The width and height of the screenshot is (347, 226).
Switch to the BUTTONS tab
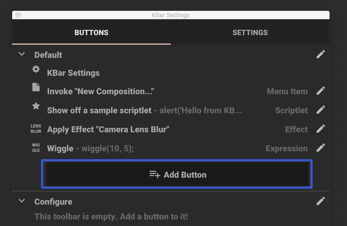pos(92,32)
